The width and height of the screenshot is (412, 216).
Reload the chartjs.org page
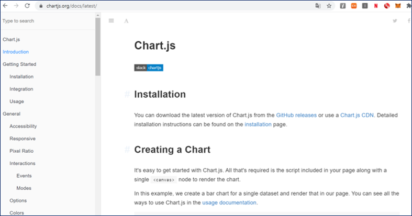pos(27,6)
